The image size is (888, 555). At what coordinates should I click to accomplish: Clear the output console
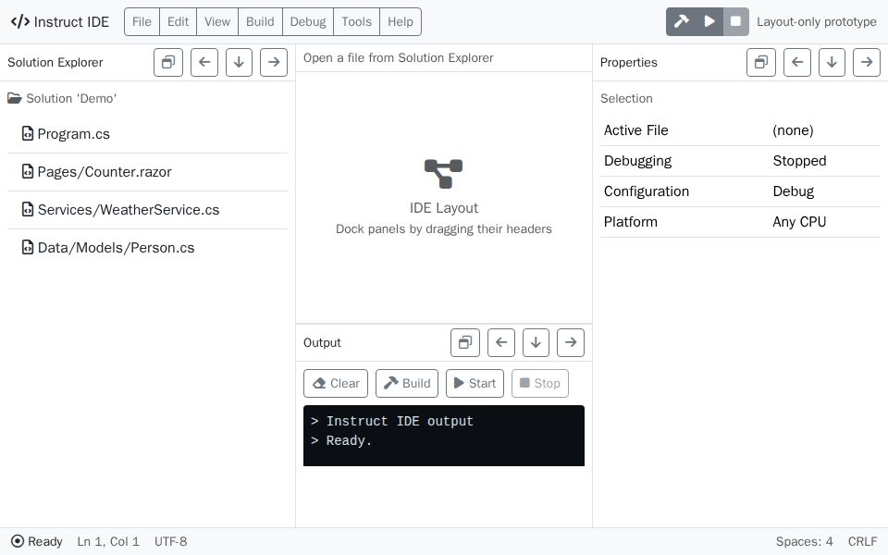click(335, 383)
